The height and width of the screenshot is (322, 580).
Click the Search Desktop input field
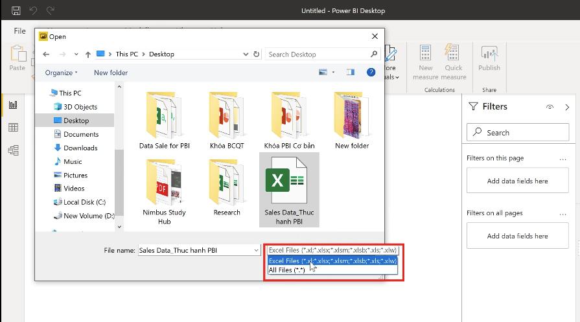pyautogui.click(x=318, y=54)
